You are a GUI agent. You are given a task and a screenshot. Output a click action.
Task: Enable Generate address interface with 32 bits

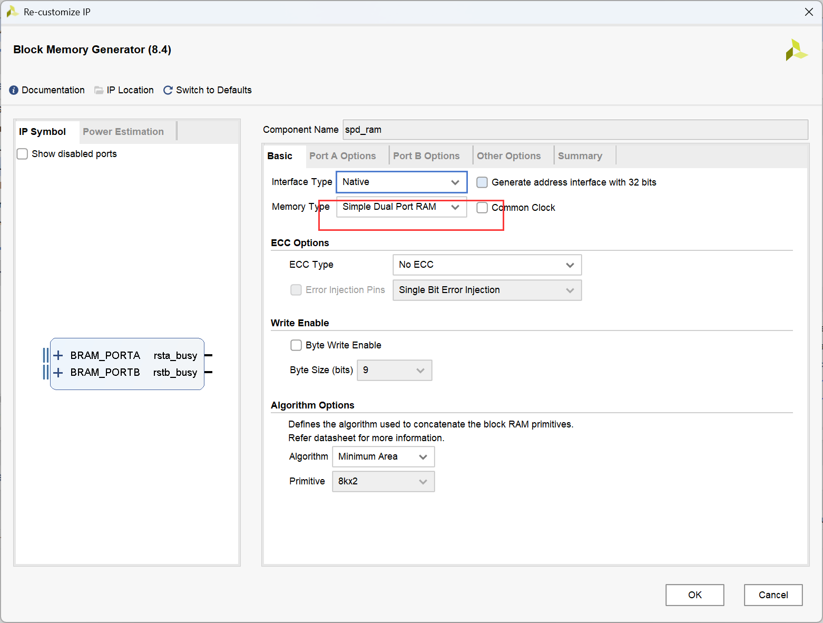pos(482,182)
